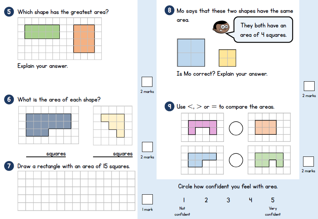Click the small yellow square in question 8
The image size is (318, 219).
click(x=227, y=58)
